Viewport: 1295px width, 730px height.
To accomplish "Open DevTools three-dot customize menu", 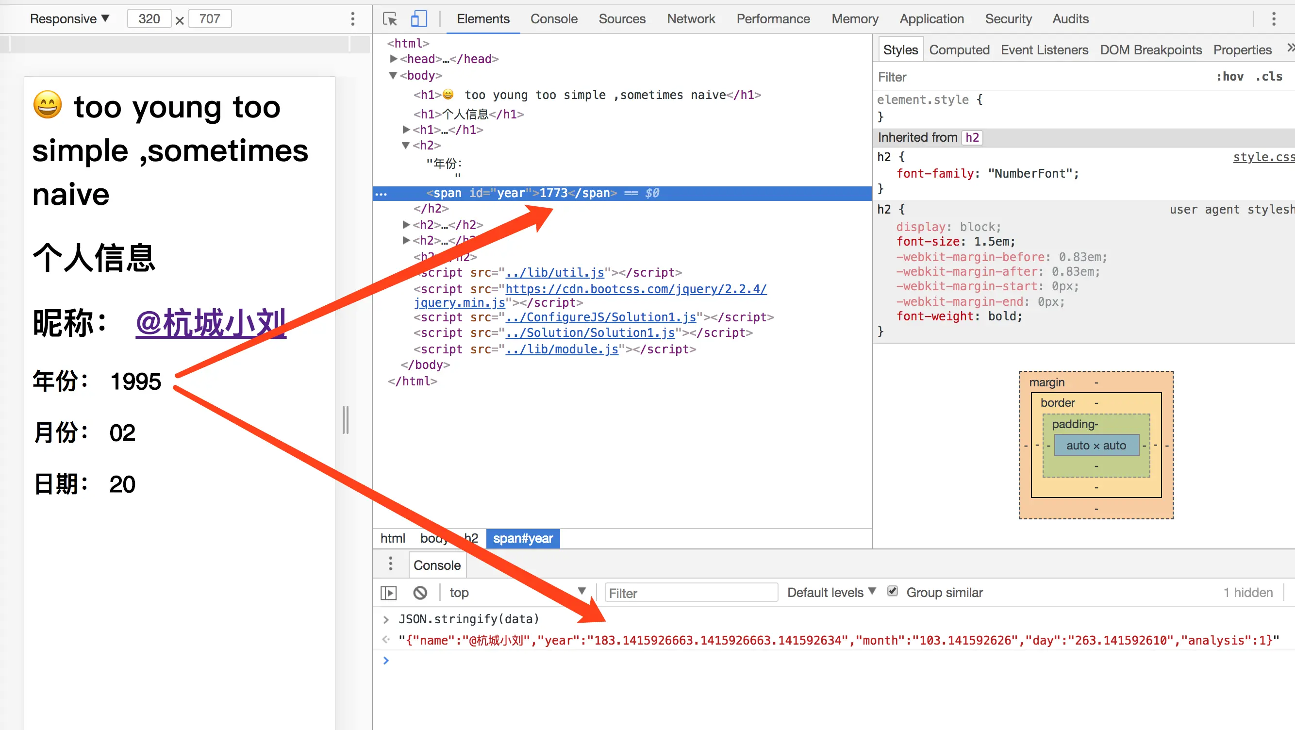I will pos(1273,19).
